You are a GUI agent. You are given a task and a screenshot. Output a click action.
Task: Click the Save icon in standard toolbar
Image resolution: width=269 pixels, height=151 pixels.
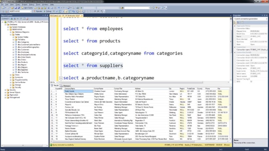click(x=16, y=8)
